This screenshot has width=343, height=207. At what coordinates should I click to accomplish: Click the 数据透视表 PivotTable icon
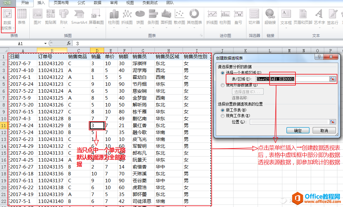[8, 16]
